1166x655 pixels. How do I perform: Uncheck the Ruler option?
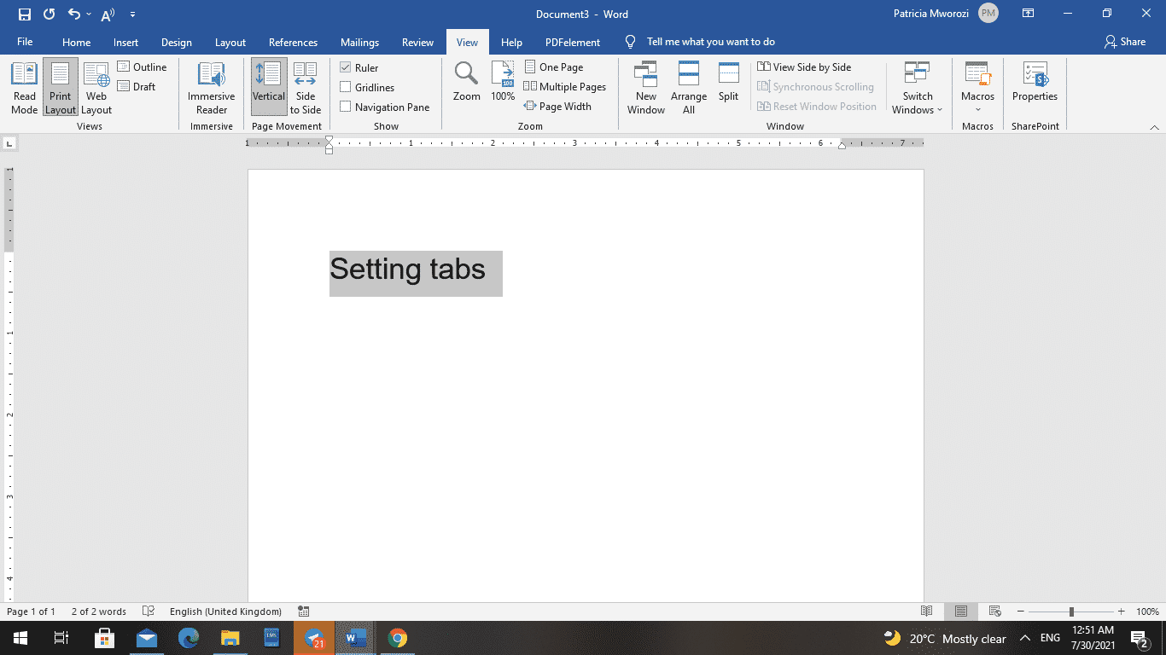click(347, 67)
